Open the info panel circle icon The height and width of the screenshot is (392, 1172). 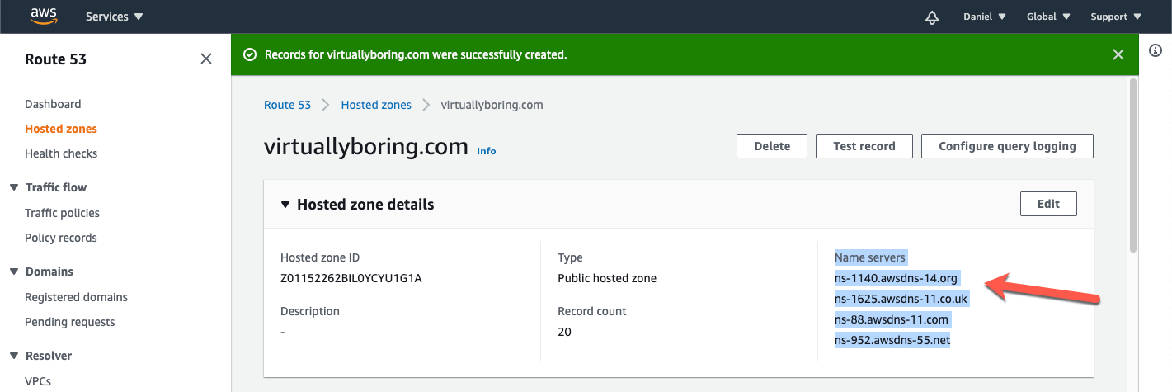pyautogui.click(x=1156, y=50)
